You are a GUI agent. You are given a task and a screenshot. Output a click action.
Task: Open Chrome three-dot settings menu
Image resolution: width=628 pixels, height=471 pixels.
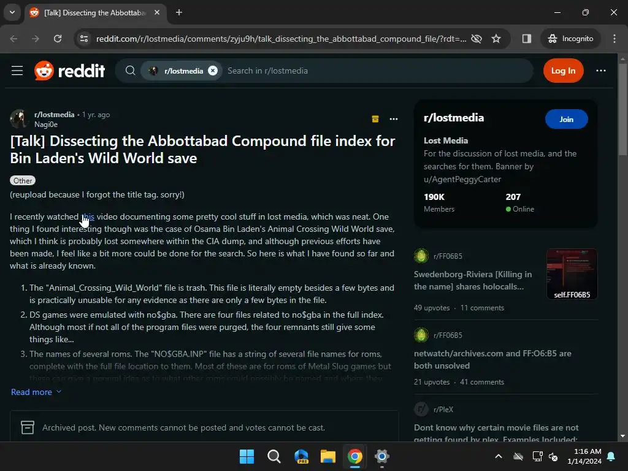tap(615, 39)
